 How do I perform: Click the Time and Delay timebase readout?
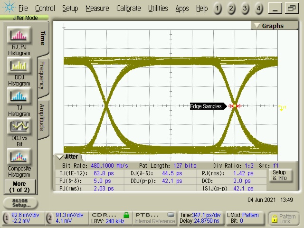199,218
